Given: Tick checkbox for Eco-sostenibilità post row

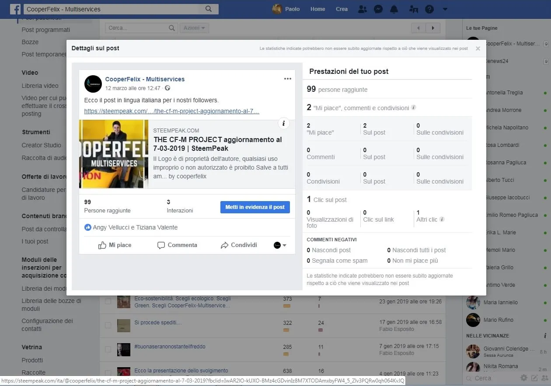Looking at the screenshot, I should [108, 301].
